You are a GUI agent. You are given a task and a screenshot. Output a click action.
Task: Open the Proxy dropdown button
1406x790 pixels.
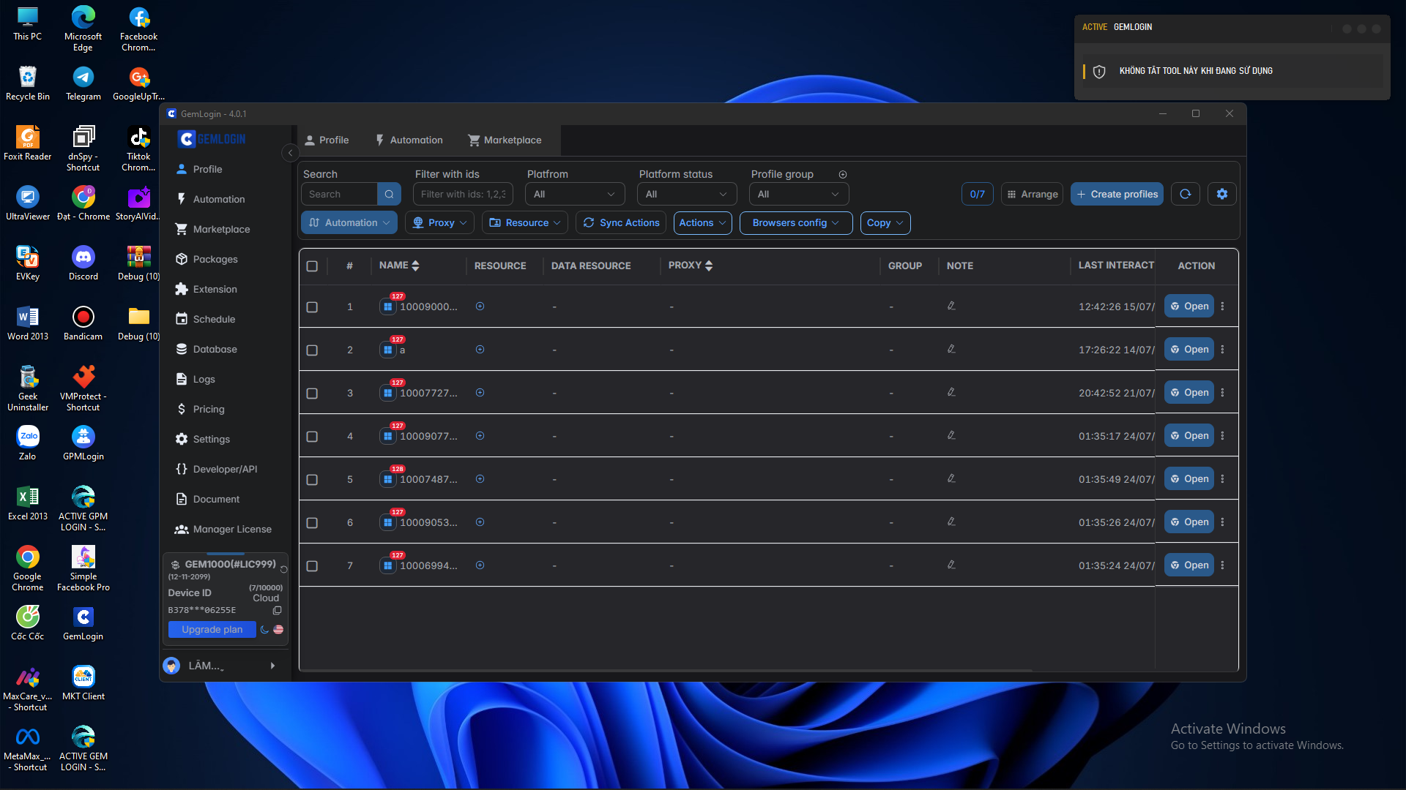(439, 222)
